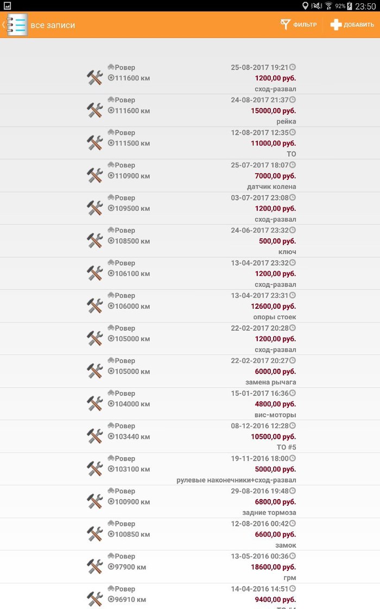
Task: Tap the notebook app icon in header
Action: tap(17, 25)
